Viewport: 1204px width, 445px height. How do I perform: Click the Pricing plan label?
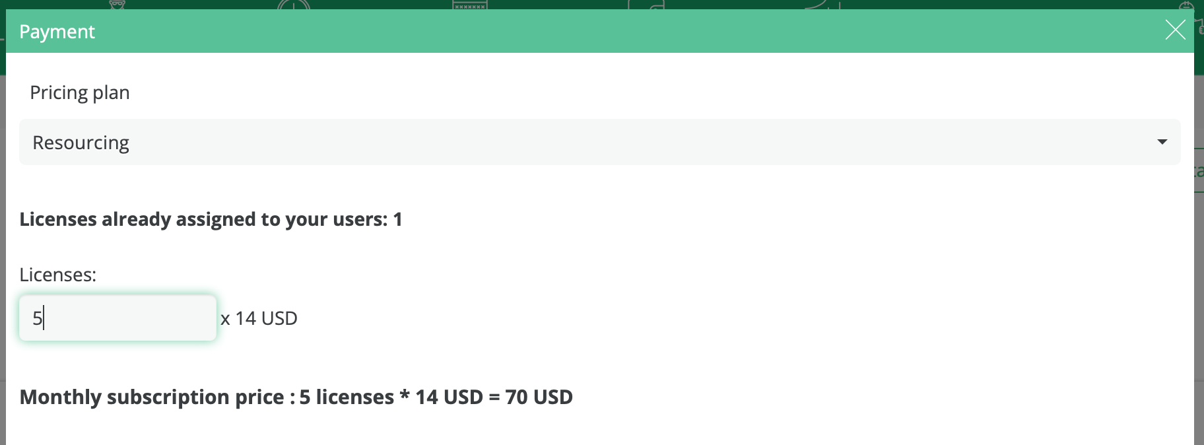pos(80,92)
